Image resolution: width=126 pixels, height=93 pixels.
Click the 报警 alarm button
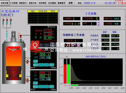71,3
